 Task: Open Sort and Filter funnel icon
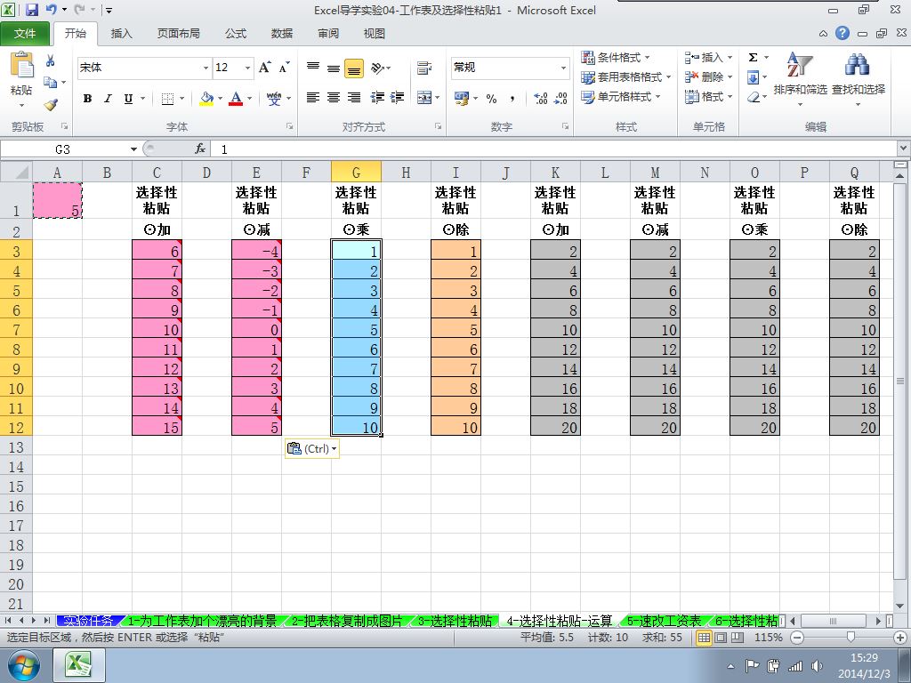pos(800,65)
